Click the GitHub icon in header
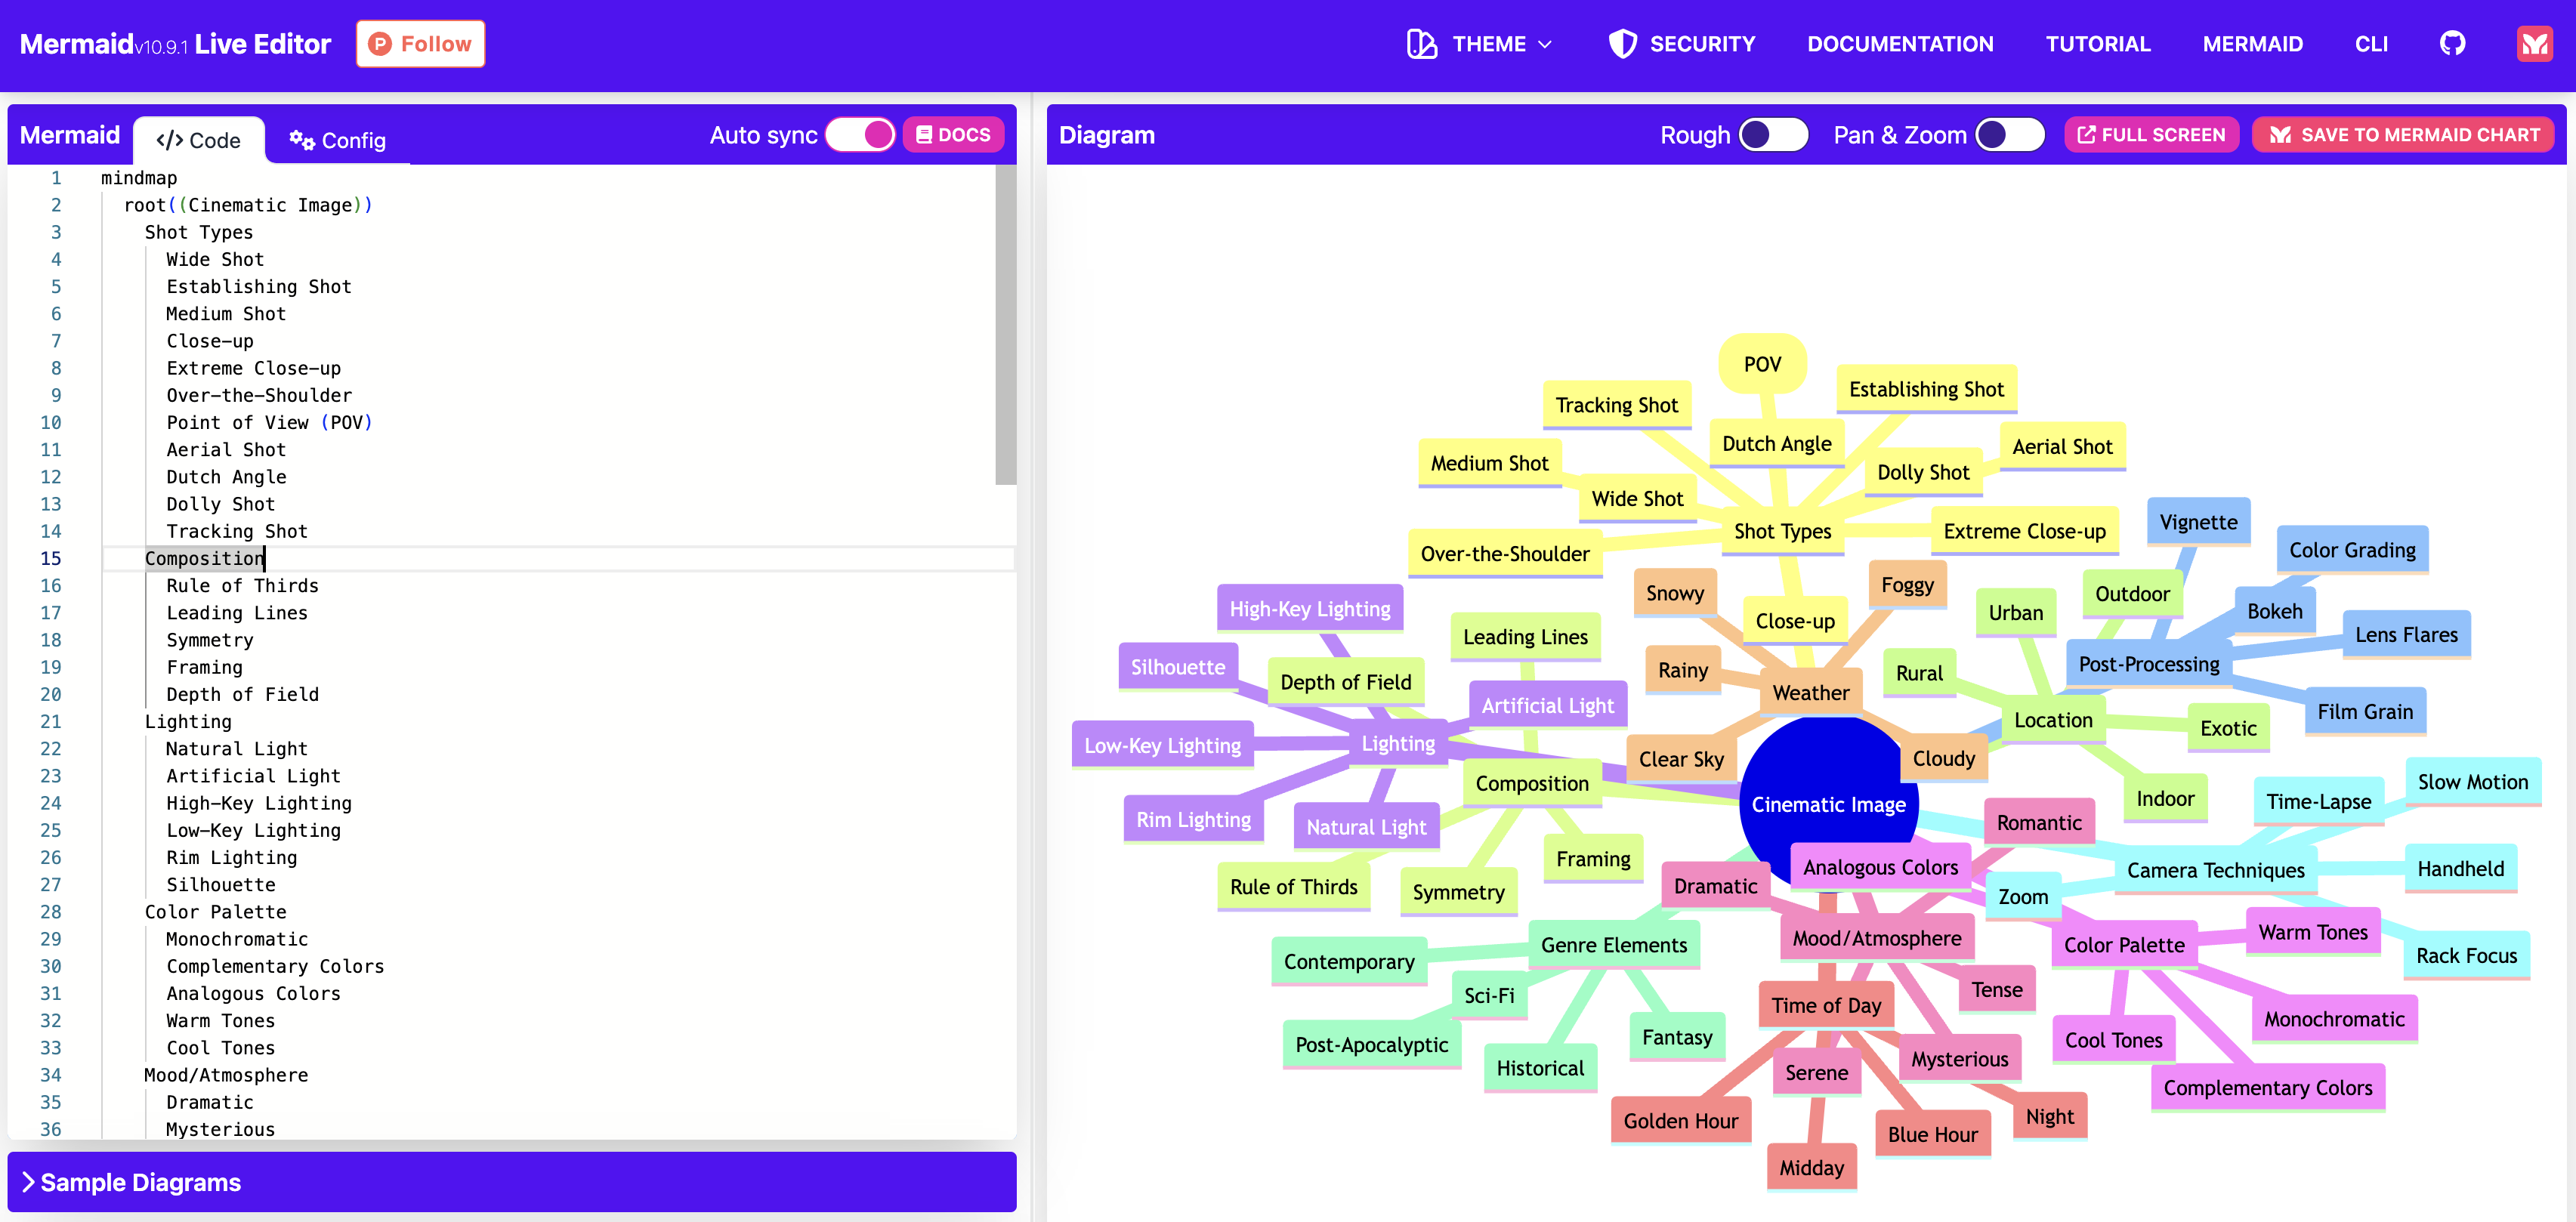This screenshot has height=1222, width=2576. click(x=2452, y=43)
